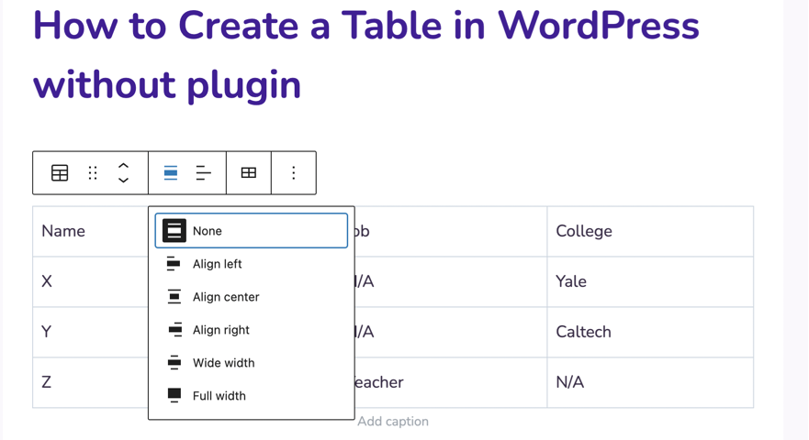The width and height of the screenshot is (809, 440).
Task: Open the Edit table toolbar icon
Action: (x=249, y=172)
